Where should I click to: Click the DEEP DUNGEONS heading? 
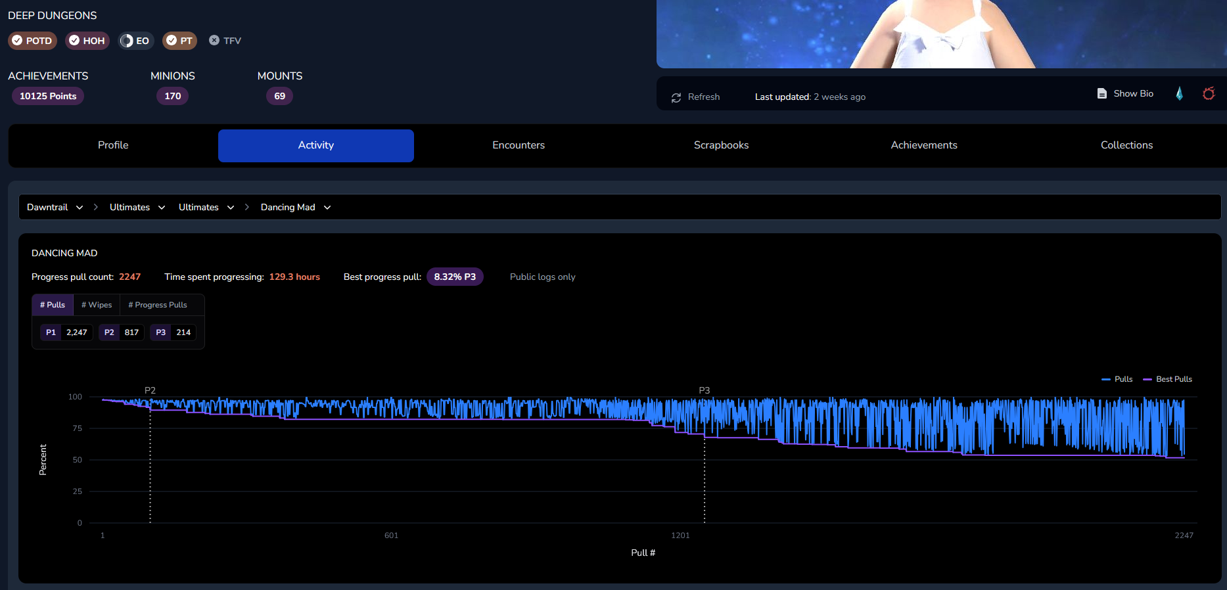click(53, 15)
